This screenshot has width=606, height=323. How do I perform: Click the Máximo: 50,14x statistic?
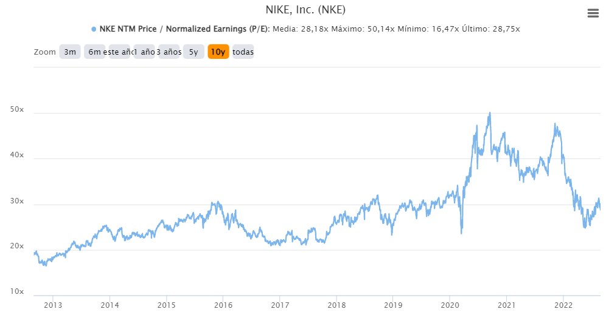coord(363,29)
